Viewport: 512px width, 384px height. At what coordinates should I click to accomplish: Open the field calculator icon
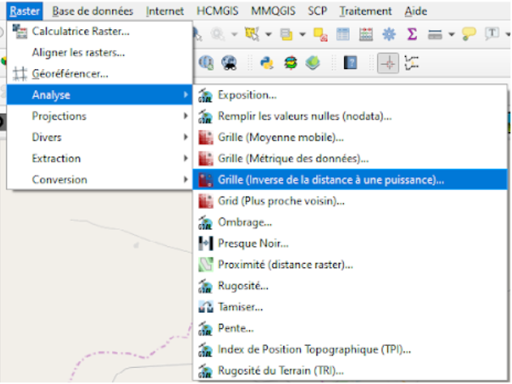point(366,35)
